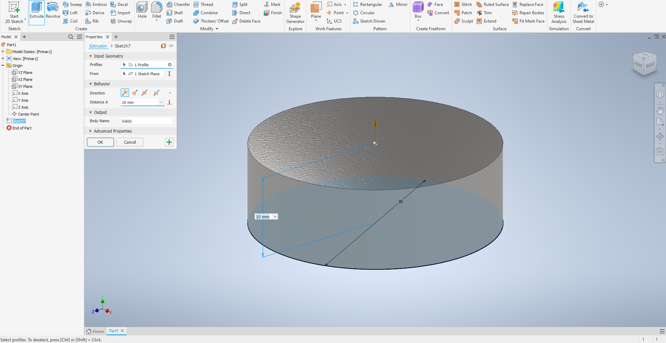This screenshot has width=666, height=343.
Task: Select the Properties panel tab
Action: [94, 37]
